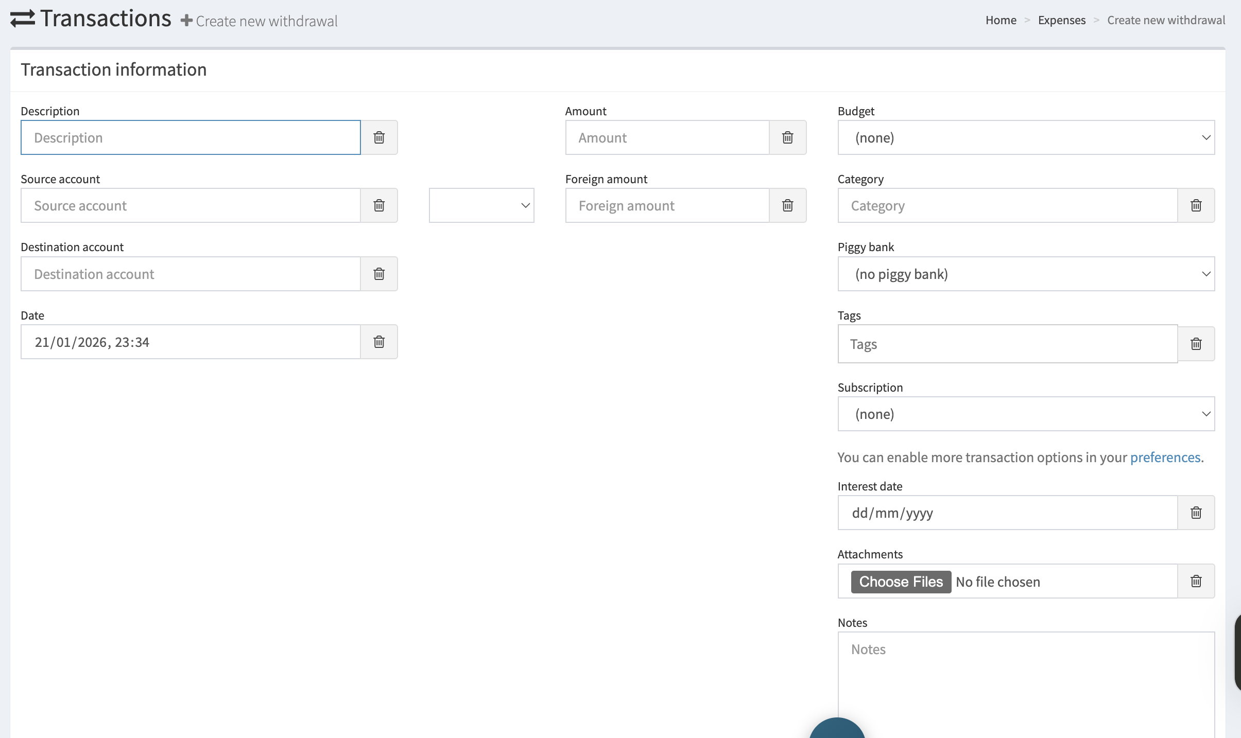Click the trash icon beside Amount
Viewport: 1241px width, 738px height.
787,137
